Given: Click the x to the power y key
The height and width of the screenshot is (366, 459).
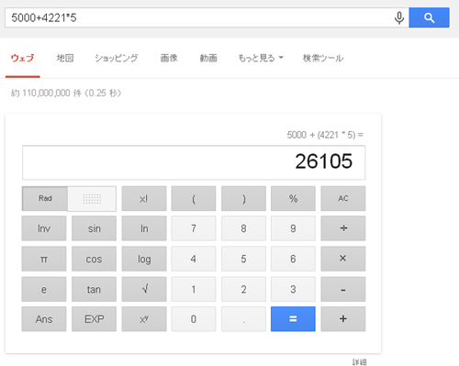Looking at the screenshot, I should point(144,319).
